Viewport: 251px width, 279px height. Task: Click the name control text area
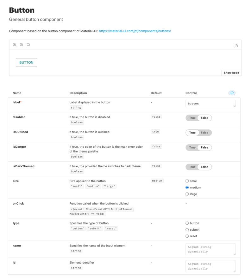[210, 249]
